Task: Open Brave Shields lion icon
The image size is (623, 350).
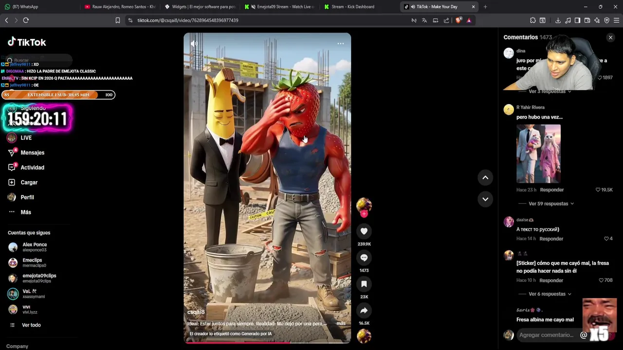Action: pos(458,20)
